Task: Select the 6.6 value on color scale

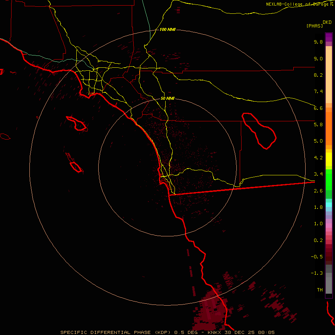Action: click(x=318, y=108)
